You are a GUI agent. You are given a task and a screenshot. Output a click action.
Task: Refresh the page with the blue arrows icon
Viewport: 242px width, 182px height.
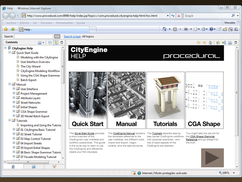(x=173, y=16)
